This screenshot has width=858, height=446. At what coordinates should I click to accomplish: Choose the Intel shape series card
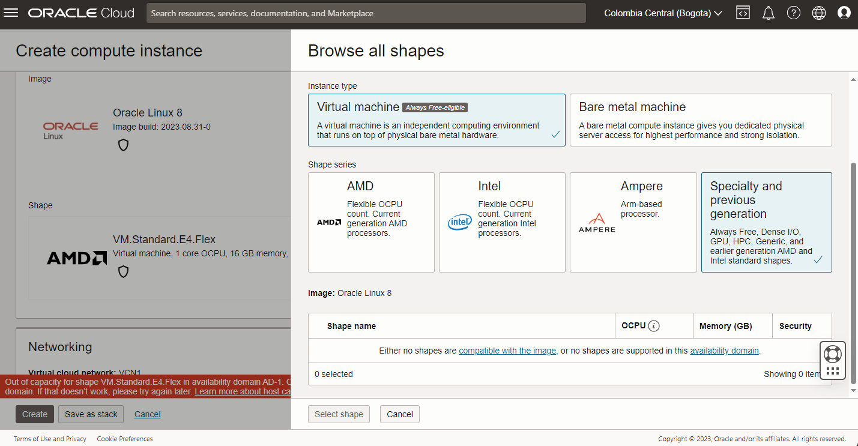click(502, 223)
